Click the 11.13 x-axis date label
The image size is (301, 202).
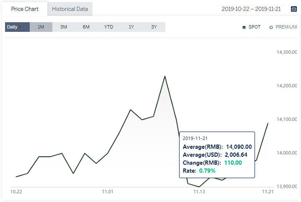[x=199, y=192]
